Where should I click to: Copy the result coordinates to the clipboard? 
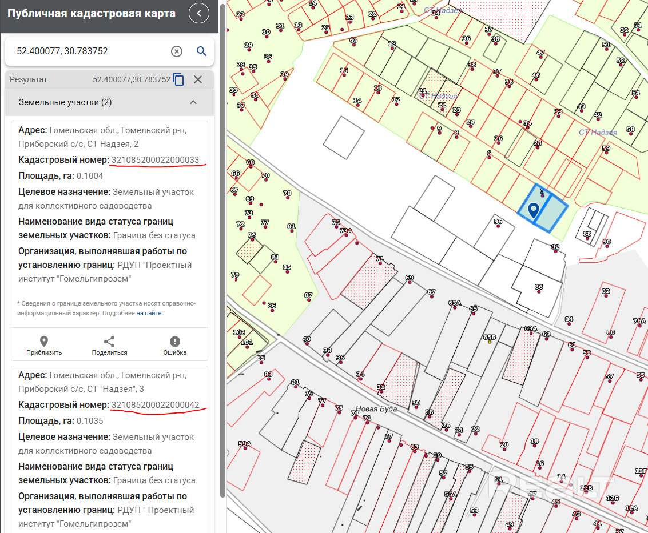tap(178, 80)
